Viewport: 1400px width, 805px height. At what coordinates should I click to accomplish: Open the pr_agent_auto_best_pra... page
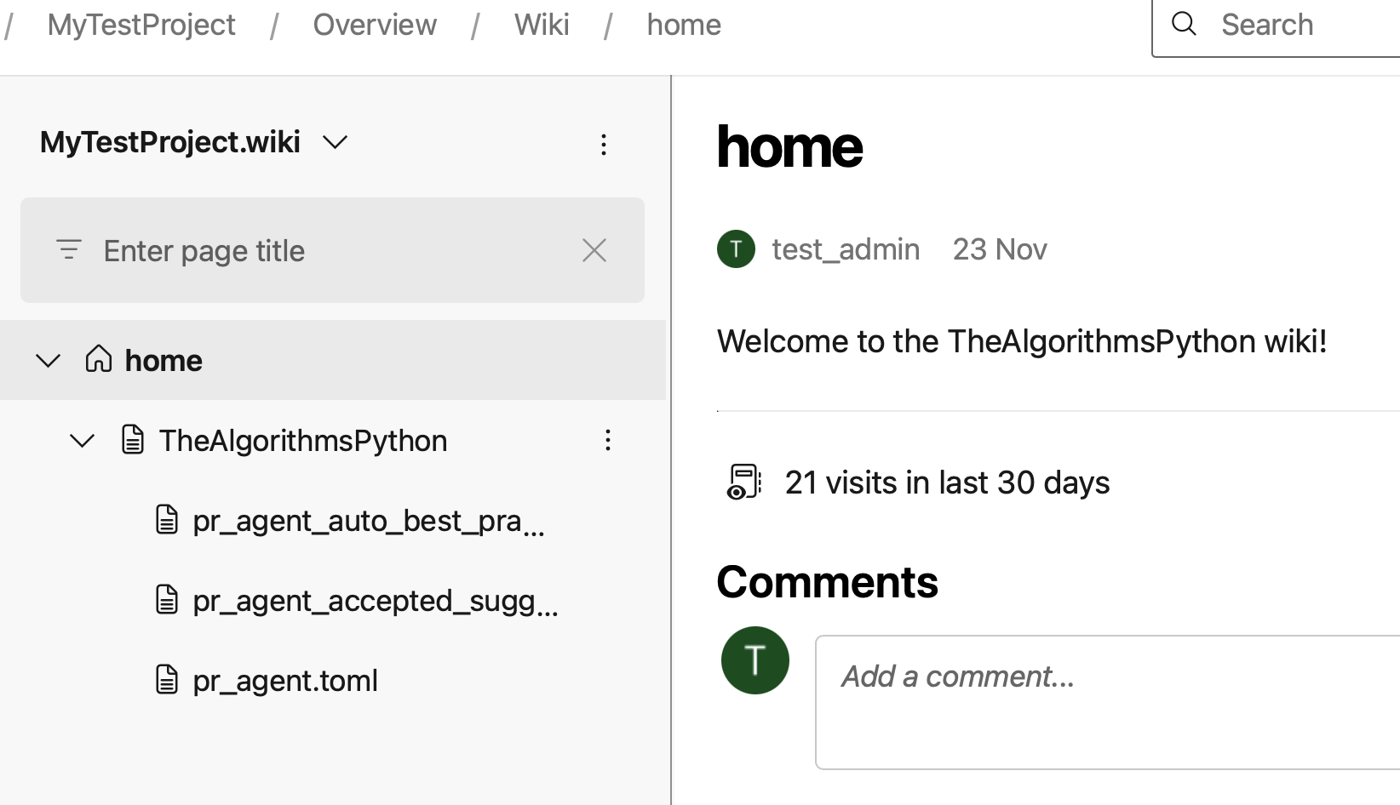pyautogui.click(x=368, y=521)
